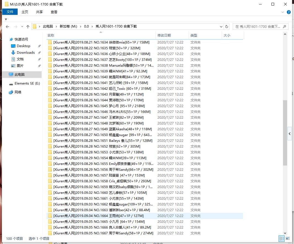Go forward with the forward arrow
This screenshot has height=244, width=294.
tap(15, 27)
